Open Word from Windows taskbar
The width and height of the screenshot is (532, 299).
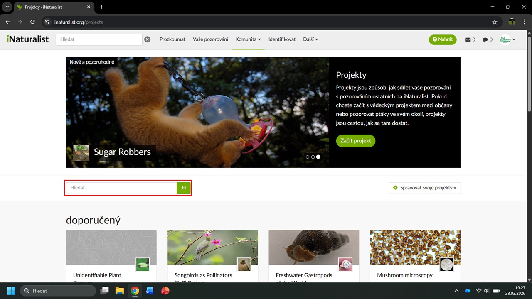coord(150,291)
